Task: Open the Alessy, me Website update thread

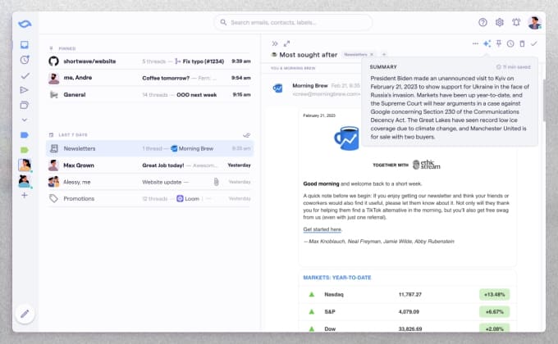Action: click(x=149, y=182)
